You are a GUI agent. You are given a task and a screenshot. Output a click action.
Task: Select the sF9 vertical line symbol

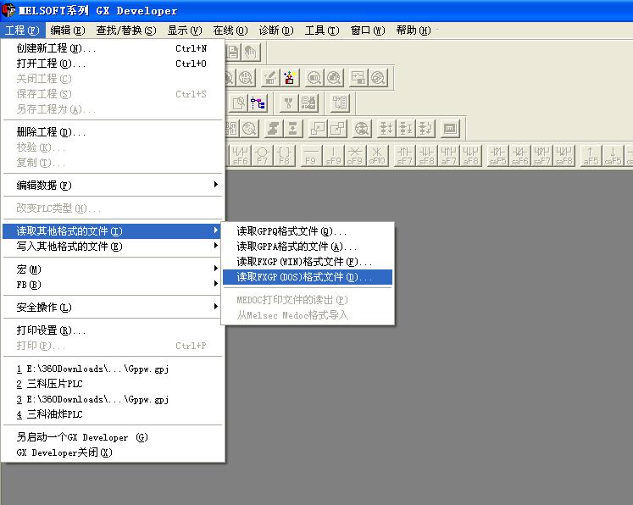333,155
